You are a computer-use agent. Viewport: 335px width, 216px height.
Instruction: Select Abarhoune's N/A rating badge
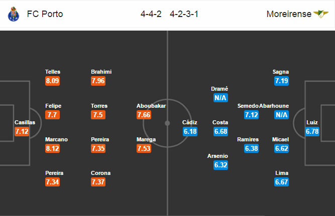282,115
